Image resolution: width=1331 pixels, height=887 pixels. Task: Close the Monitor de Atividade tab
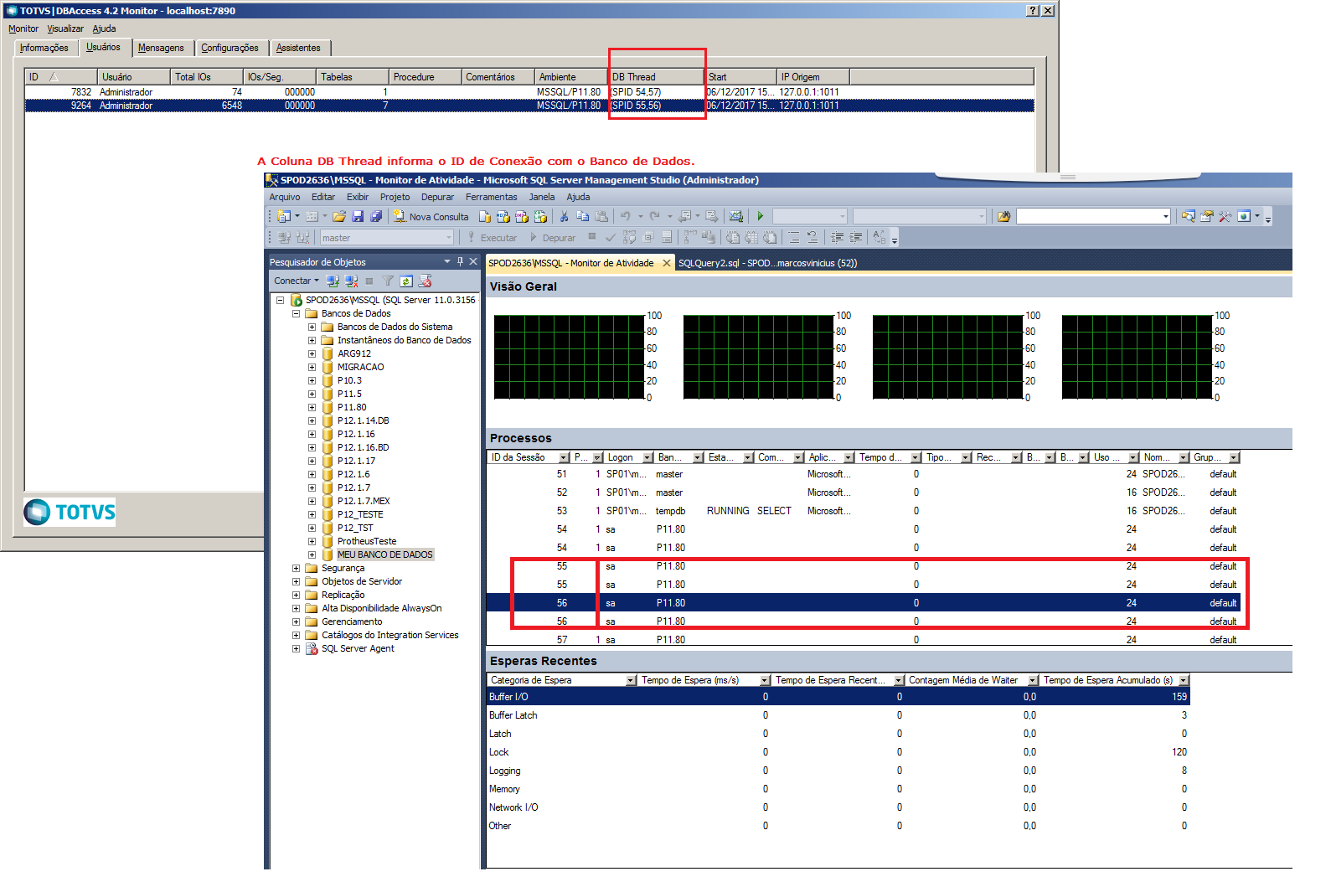(x=667, y=263)
